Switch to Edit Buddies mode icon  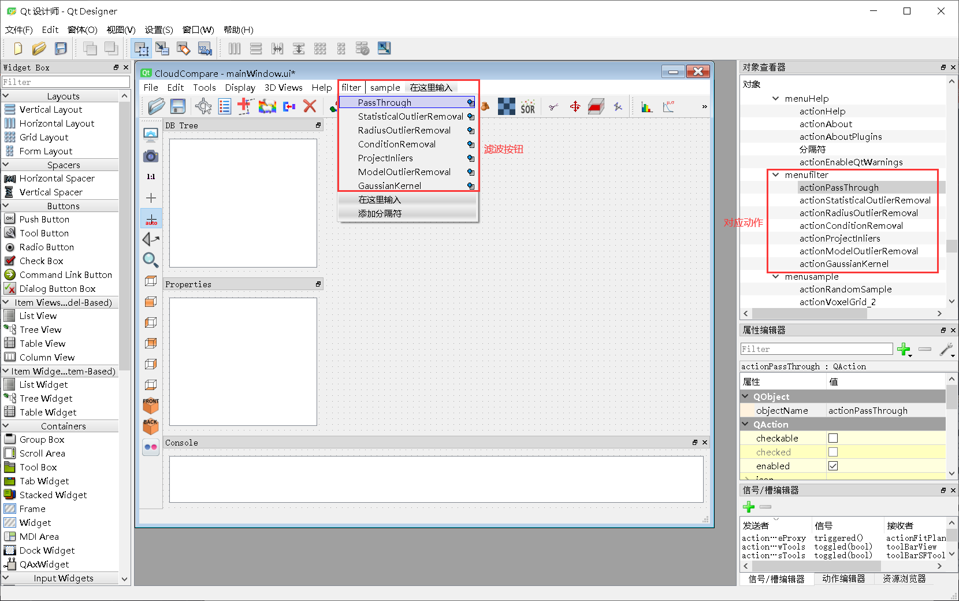tap(184, 49)
